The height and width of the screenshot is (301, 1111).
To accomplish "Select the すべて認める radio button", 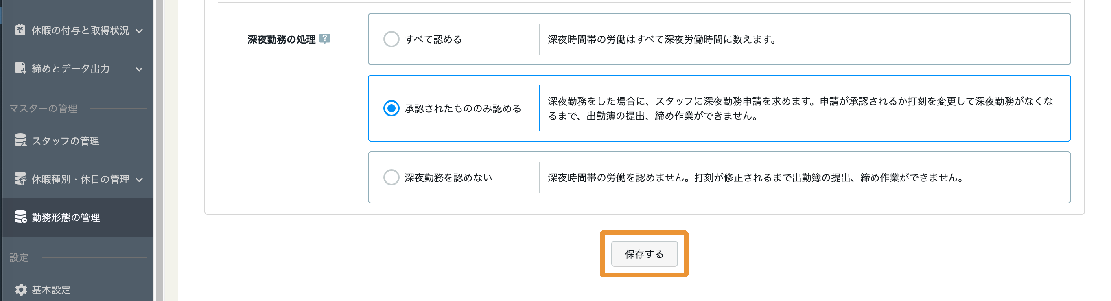I will click(391, 39).
